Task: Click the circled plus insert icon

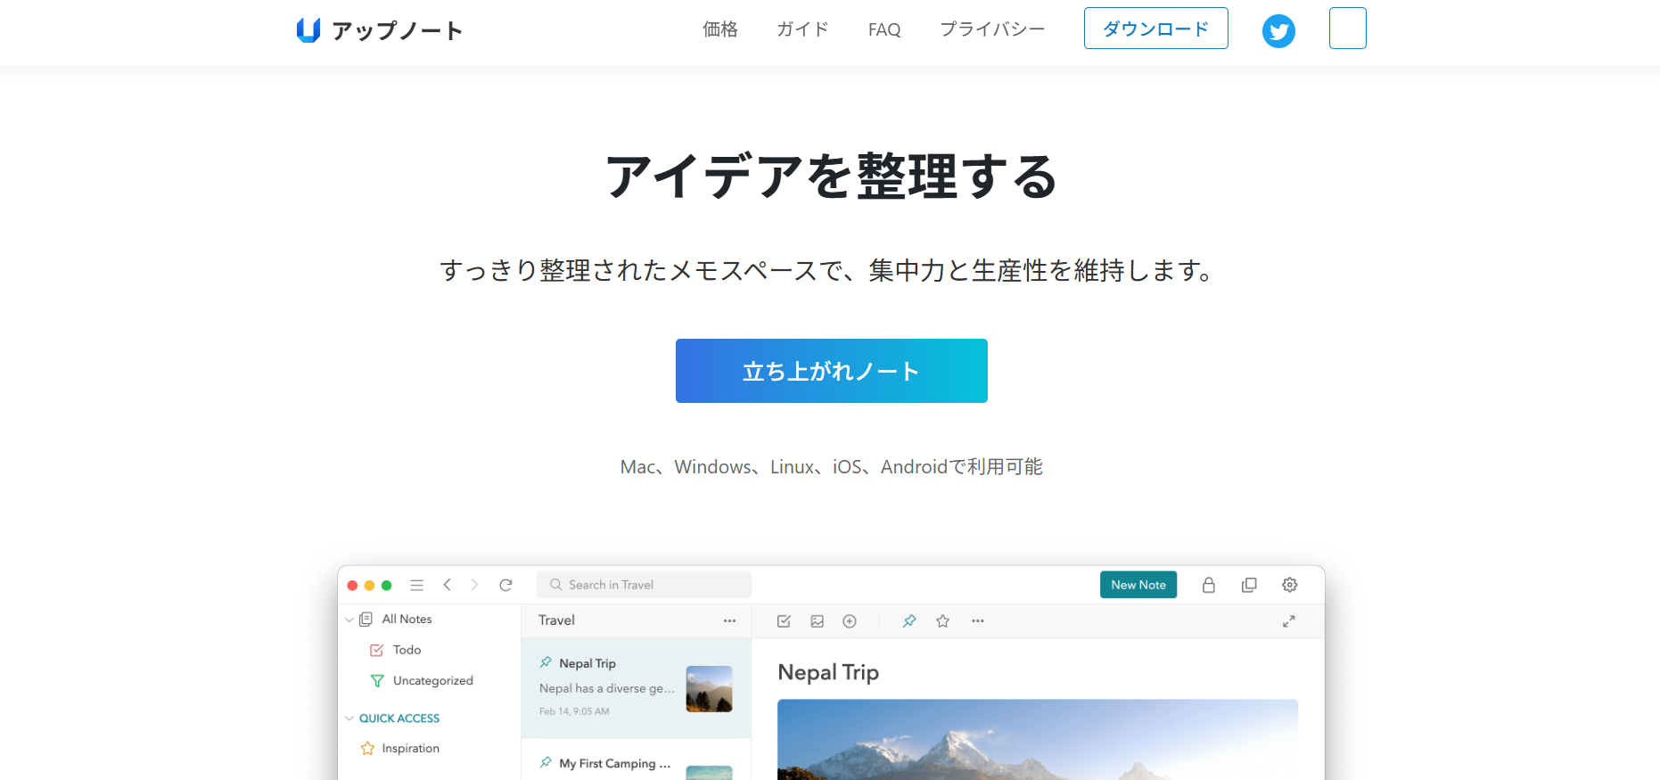Action: pos(850,621)
